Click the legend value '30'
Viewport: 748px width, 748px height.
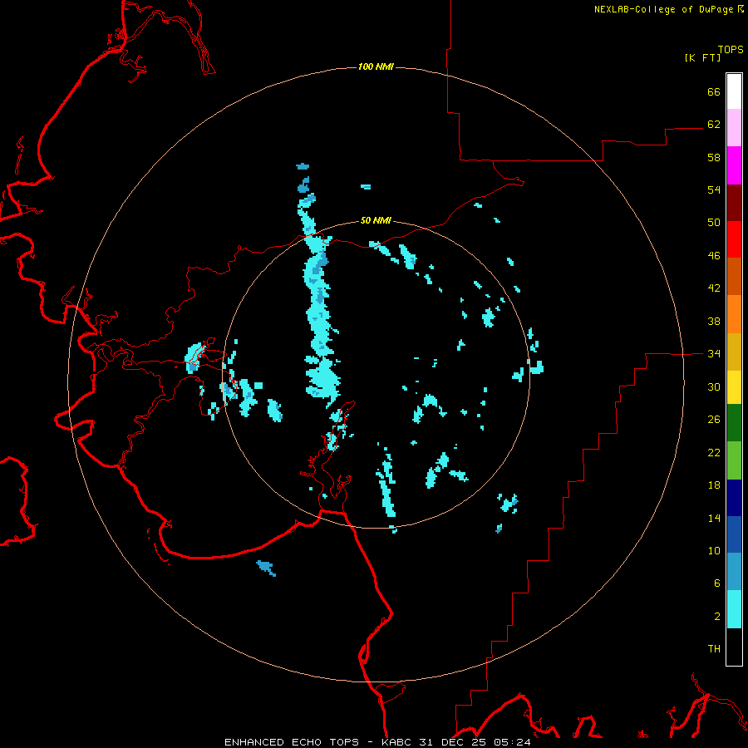(714, 386)
